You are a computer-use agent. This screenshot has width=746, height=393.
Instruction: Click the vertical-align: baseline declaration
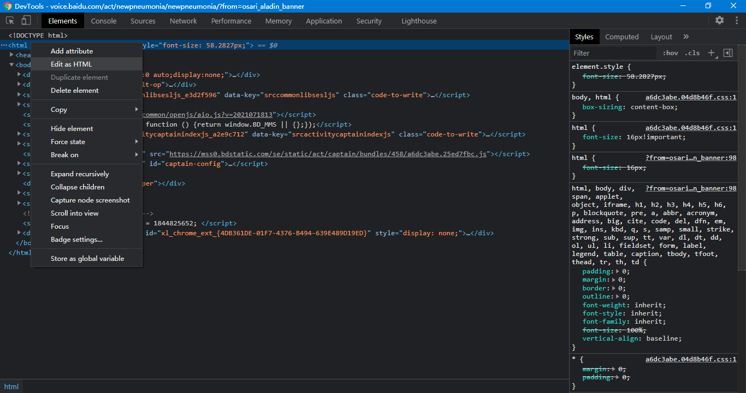pos(632,338)
